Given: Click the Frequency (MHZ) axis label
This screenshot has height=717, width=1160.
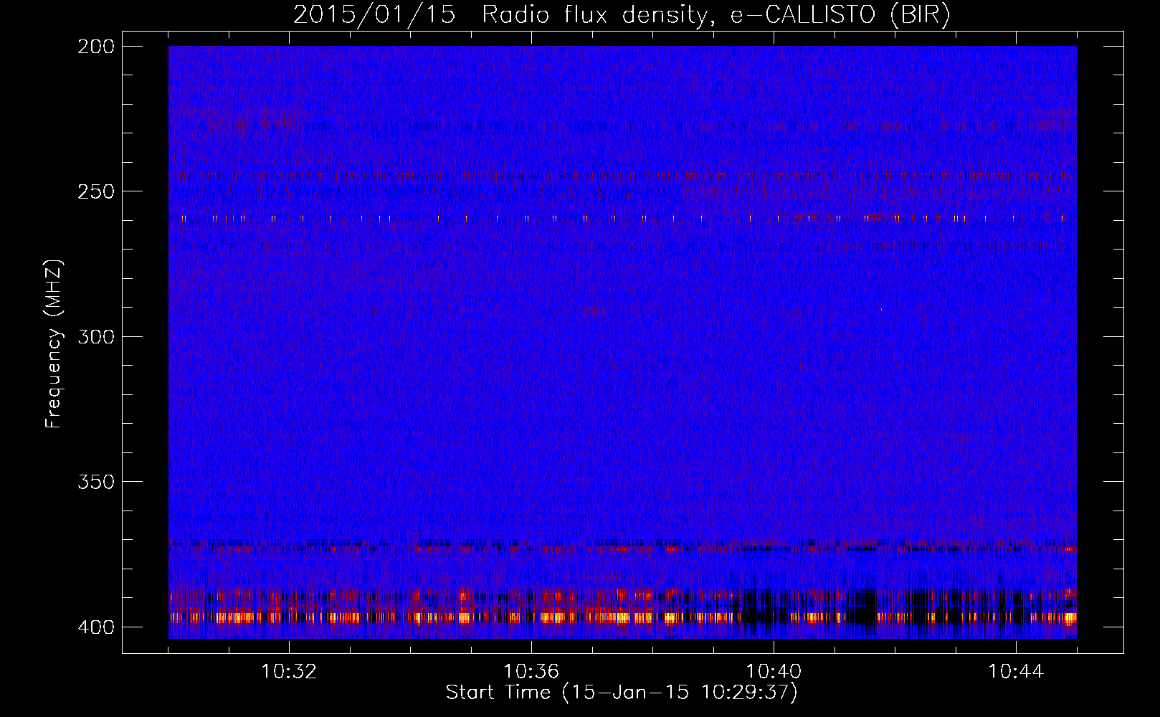Looking at the screenshot, I should click(54, 344).
